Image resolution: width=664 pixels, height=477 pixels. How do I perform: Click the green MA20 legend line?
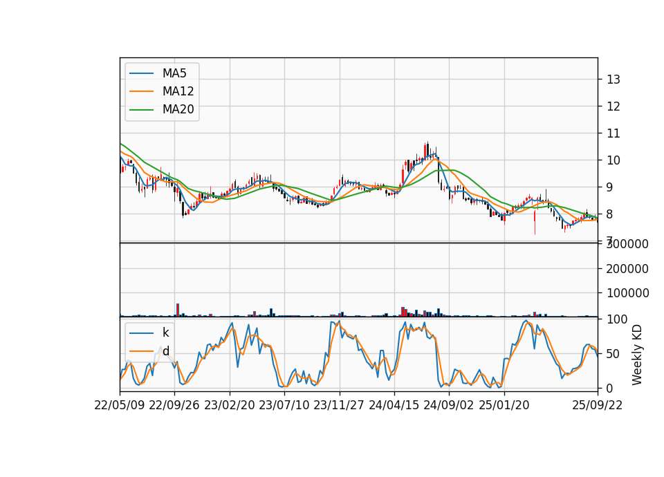pos(141,109)
